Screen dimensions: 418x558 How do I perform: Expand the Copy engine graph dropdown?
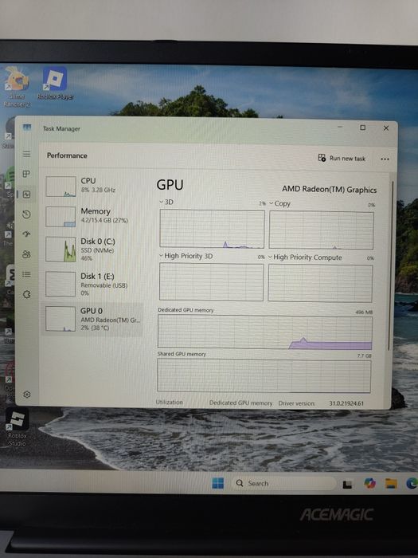click(x=272, y=203)
